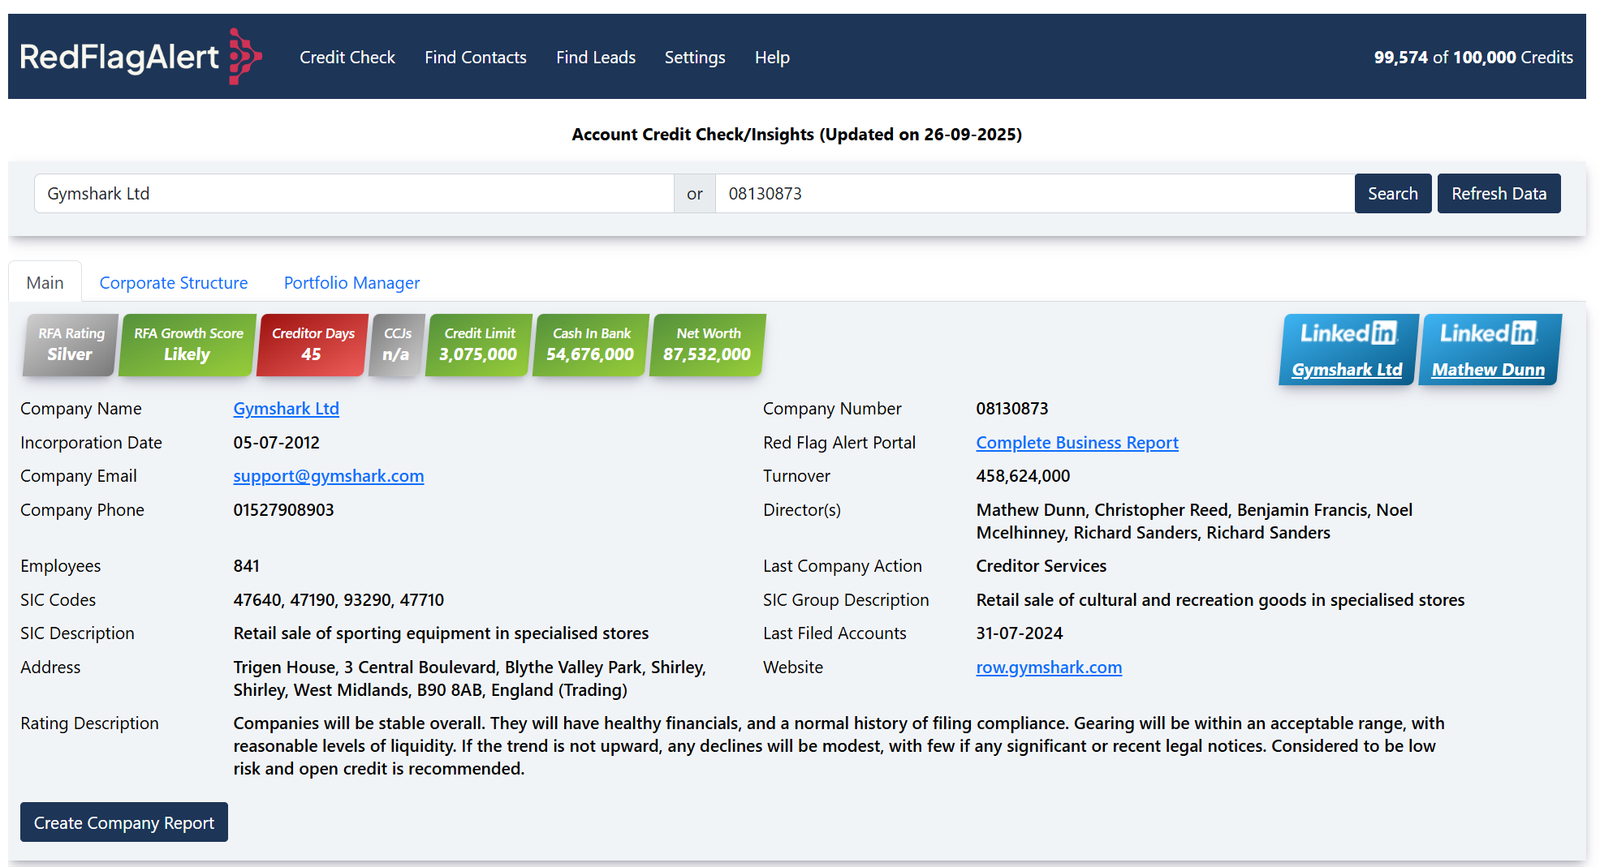Open the Credit Check menu

(x=347, y=58)
